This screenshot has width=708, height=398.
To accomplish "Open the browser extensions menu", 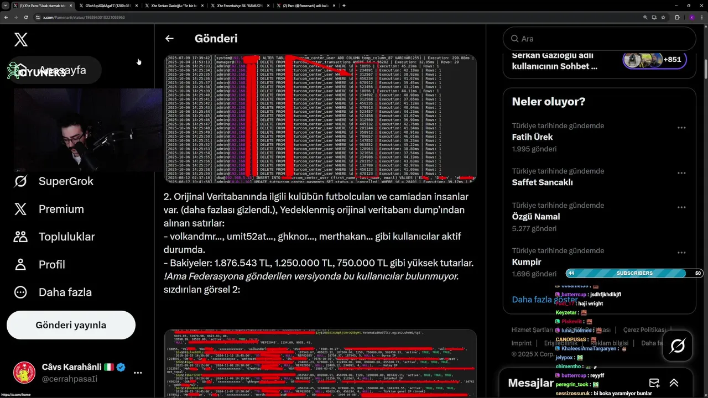I will 676,17.
